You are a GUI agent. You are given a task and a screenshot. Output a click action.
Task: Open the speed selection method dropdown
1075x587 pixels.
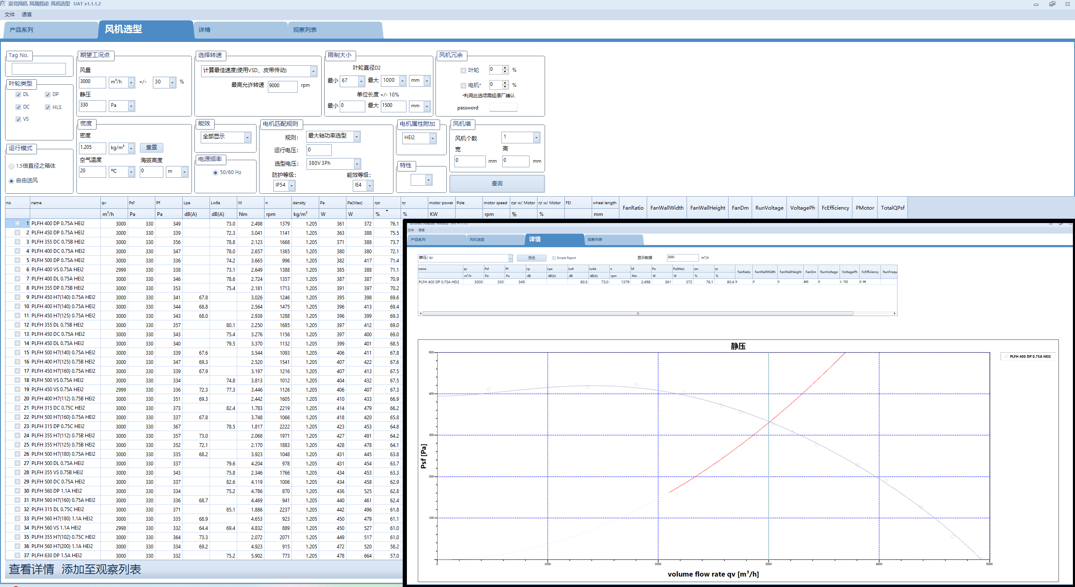[313, 71]
